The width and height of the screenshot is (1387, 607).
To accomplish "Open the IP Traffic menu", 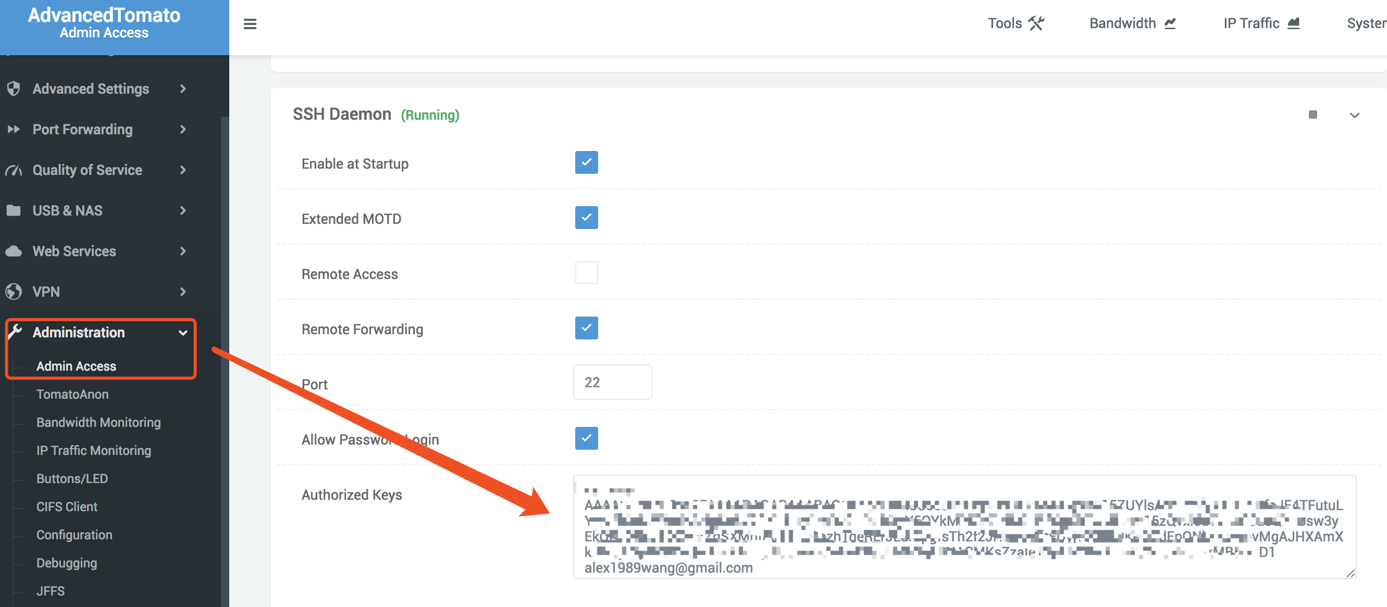I will [1261, 23].
